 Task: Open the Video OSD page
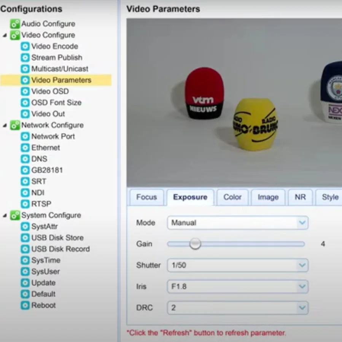[50, 91]
